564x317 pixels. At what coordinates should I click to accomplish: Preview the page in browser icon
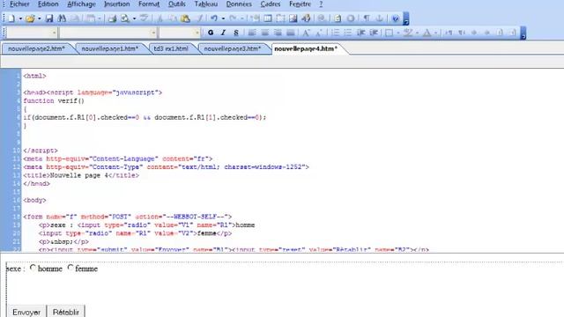point(125,18)
